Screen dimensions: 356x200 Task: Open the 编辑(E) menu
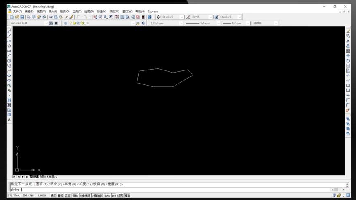coord(29,11)
